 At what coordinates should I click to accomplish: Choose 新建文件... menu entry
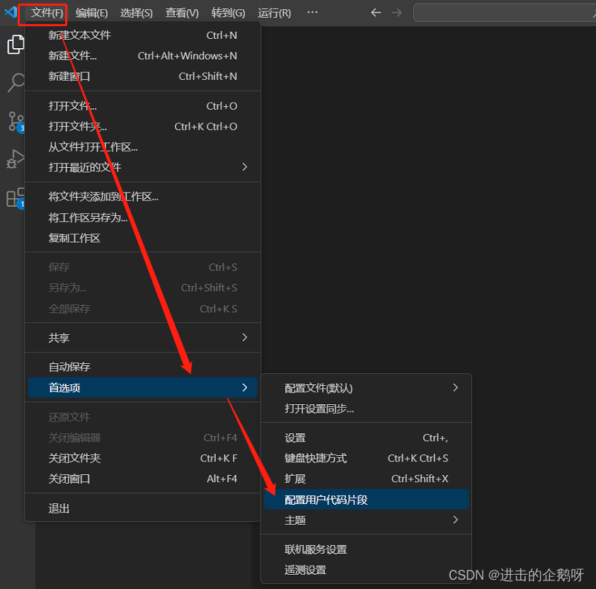point(142,56)
